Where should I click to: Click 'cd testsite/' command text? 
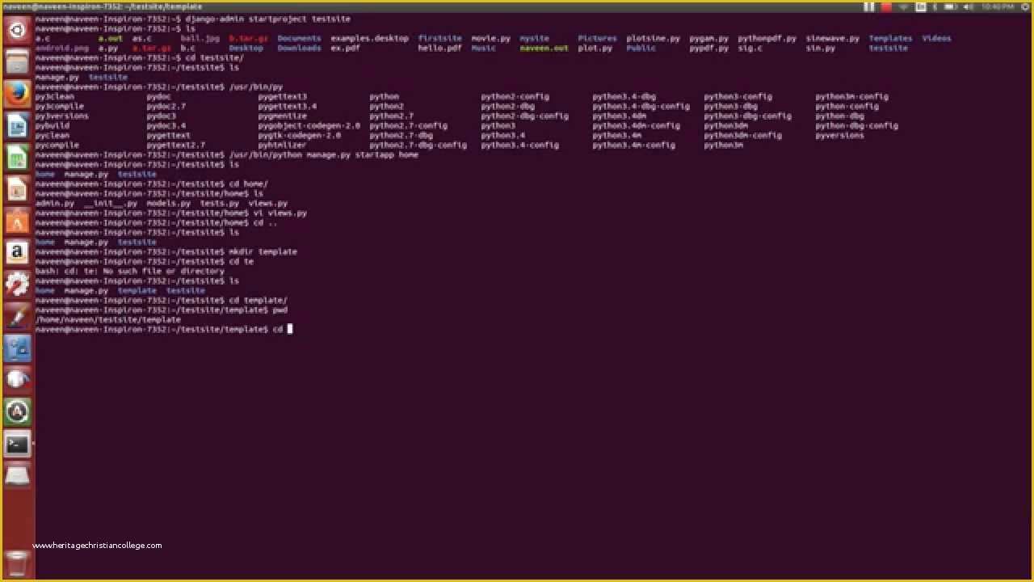pos(214,57)
